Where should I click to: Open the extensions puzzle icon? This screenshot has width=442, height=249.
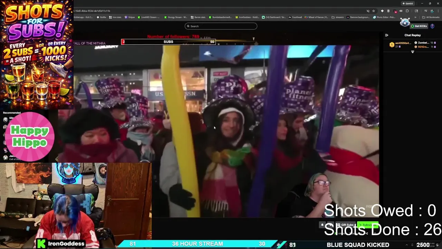407,11
